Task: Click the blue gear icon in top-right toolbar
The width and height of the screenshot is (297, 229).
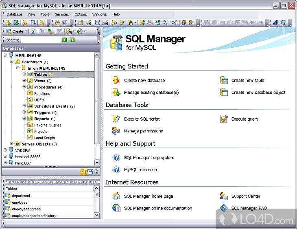Action: 275,23
